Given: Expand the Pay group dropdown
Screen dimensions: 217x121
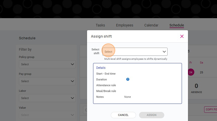Looking at the screenshot, I should [47, 81].
